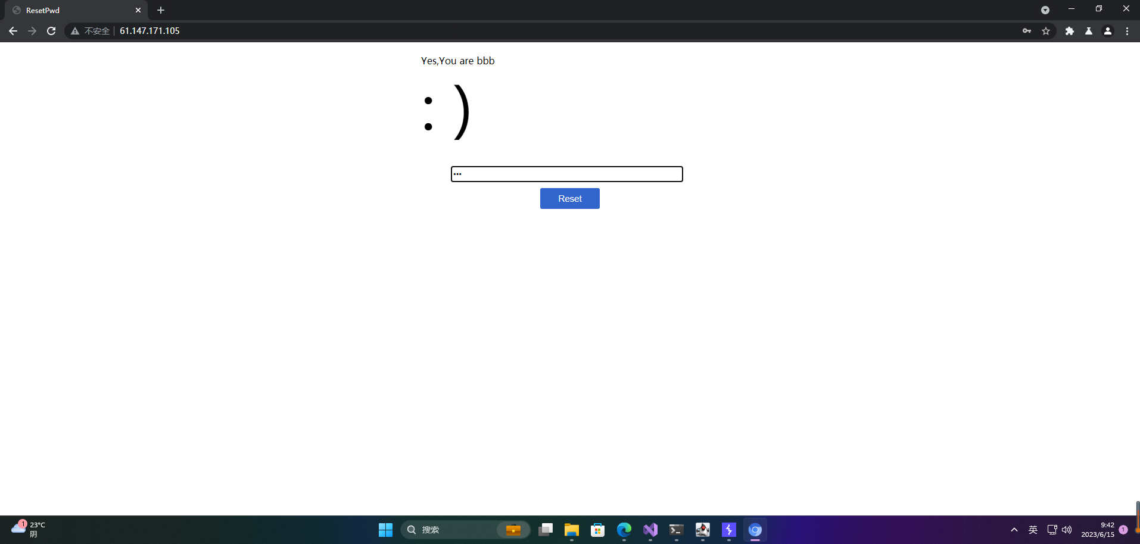Open Visual Studio from the taskbar
Image resolution: width=1140 pixels, height=544 pixels.
pyautogui.click(x=650, y=530)
